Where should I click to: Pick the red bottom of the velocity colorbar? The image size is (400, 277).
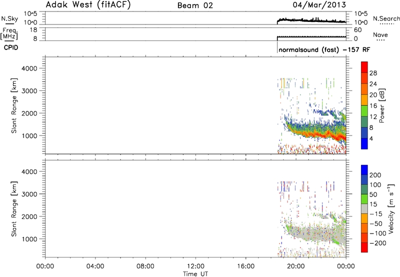pos(364,247)
